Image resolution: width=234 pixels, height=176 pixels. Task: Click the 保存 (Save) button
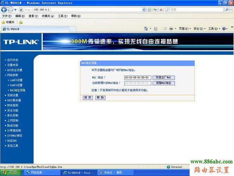click(88, 98)
